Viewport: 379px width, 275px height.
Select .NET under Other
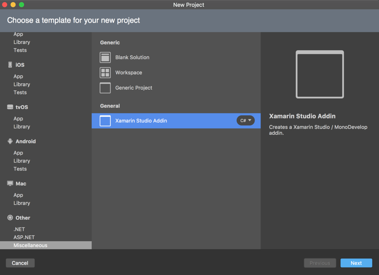coord(19,229)
